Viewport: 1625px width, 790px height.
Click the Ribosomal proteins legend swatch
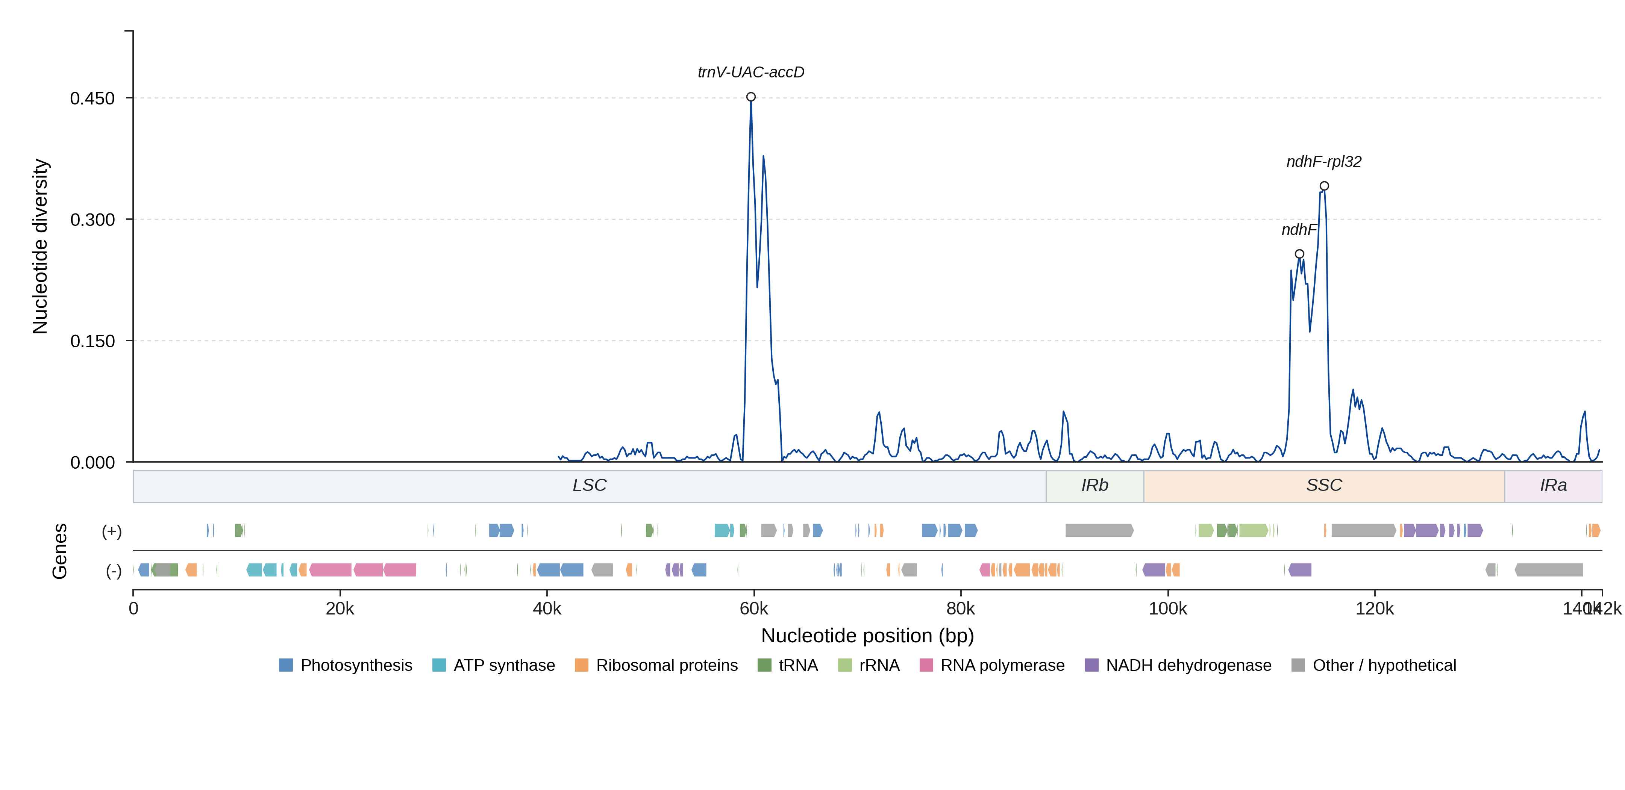(x=582, y=665)
